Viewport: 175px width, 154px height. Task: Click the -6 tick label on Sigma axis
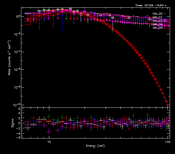point(19,137)
